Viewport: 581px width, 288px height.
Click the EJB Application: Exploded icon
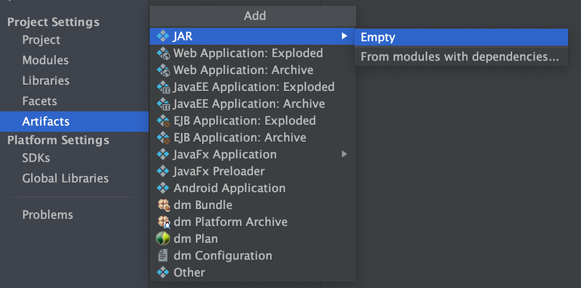pyautogui.click(x=163, y=121)
